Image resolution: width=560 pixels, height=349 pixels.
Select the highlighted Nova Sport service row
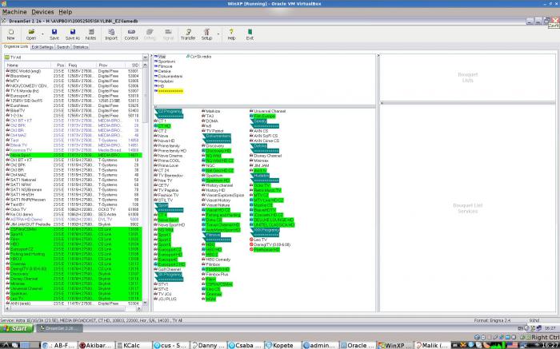pos(74,156)
